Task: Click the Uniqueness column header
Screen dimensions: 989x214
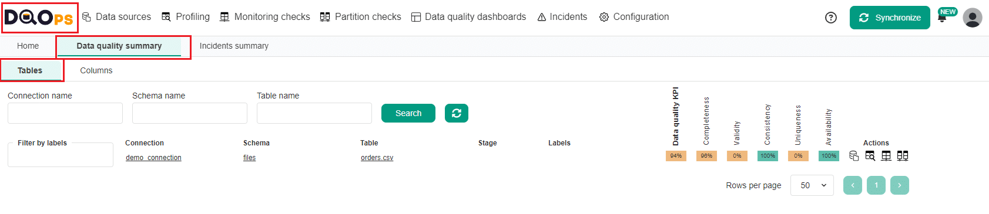Action: tap(798, 125)
